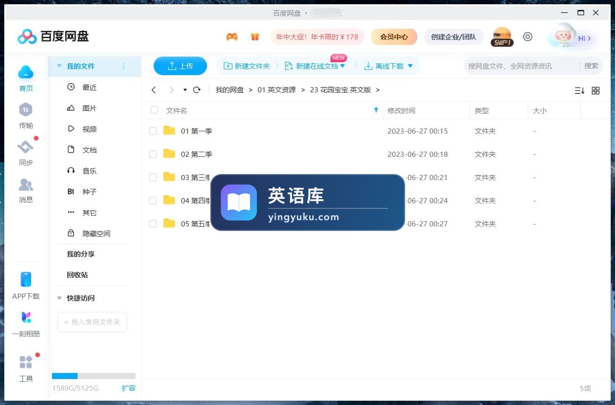The height and width of the screenshot is (405, 615).
Task: Click the 年中大促 promotion banner
Action: coord(317,37)
